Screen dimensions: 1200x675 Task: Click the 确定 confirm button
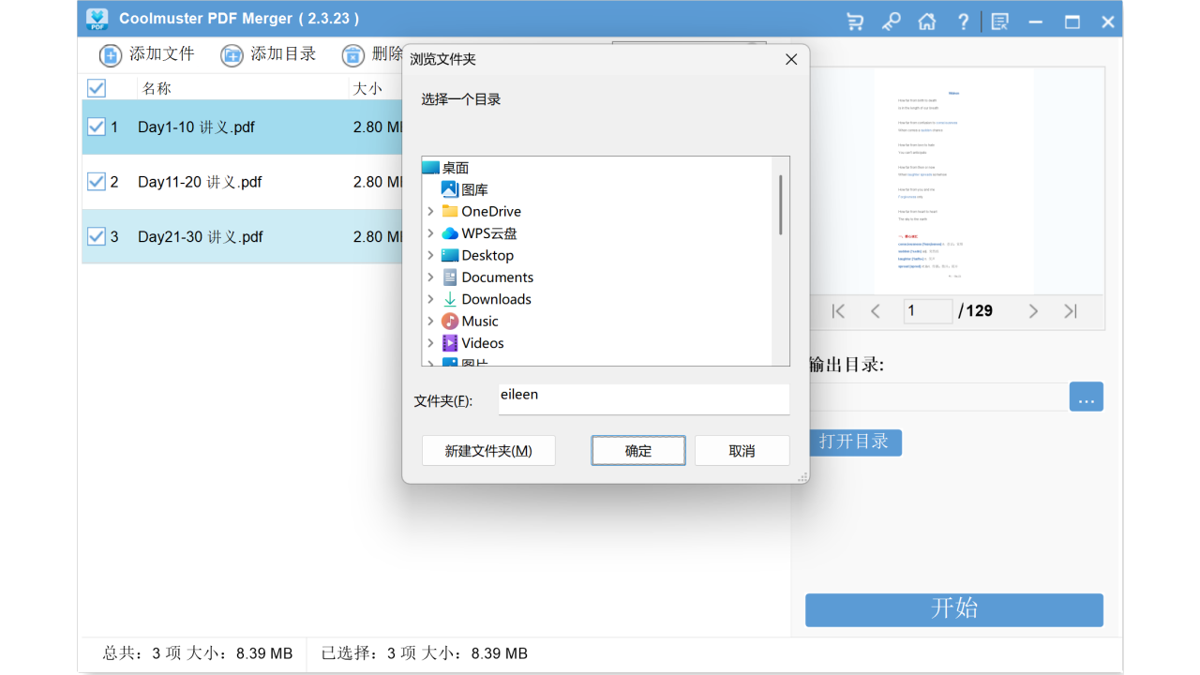[637, 450]
